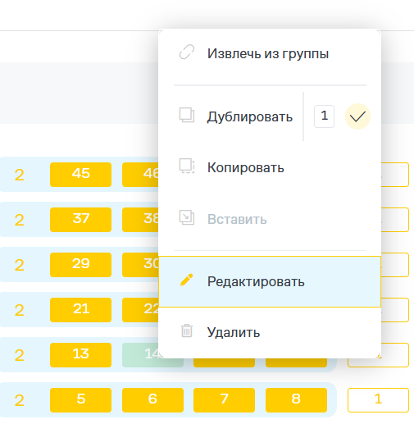Choose Дублировать from context menu

250,116
